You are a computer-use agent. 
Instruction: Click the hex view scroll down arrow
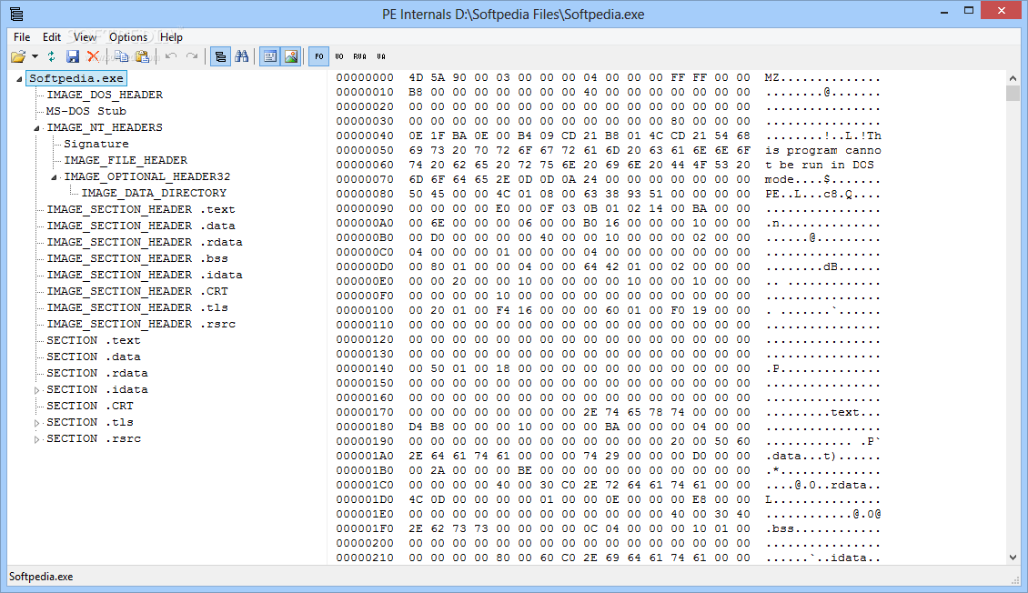coord(1013,558)
